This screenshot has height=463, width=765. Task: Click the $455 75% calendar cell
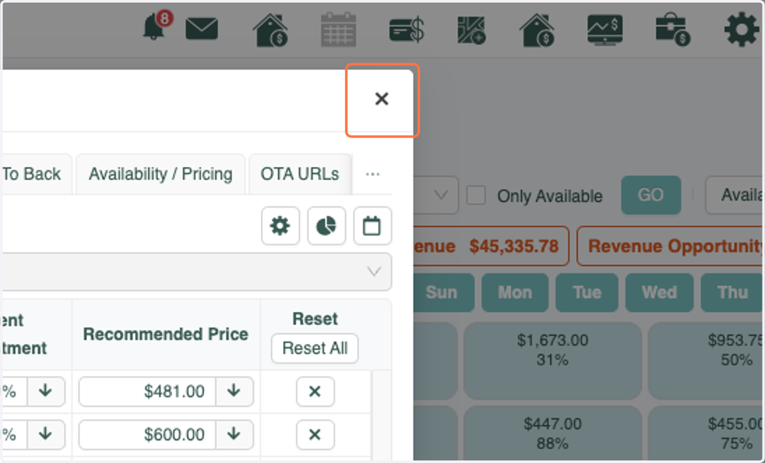click(x=706, y=433)
